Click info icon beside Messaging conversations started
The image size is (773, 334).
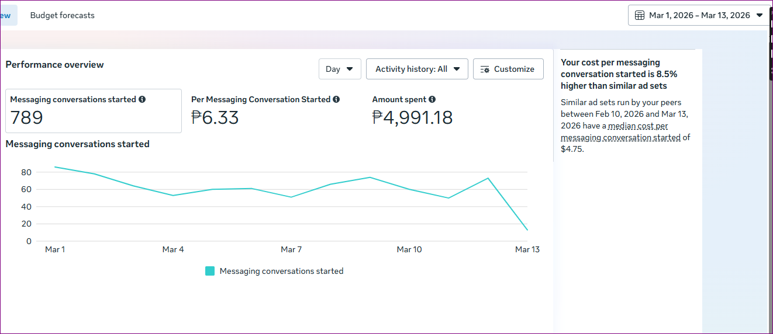(x=142, y=100)
